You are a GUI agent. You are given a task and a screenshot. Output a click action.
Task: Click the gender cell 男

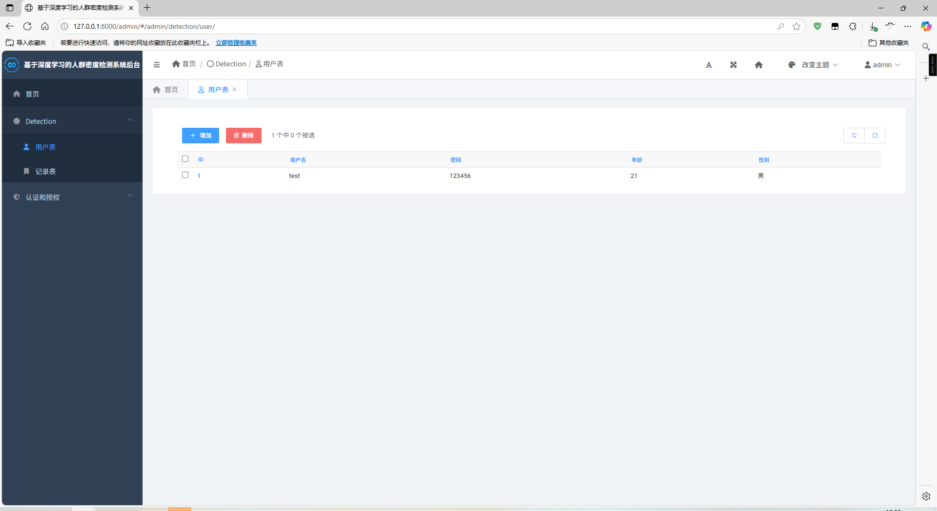click(761, 176)
